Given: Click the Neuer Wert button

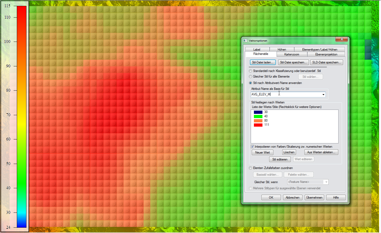Looking at the screenshot, I should 262,152.
